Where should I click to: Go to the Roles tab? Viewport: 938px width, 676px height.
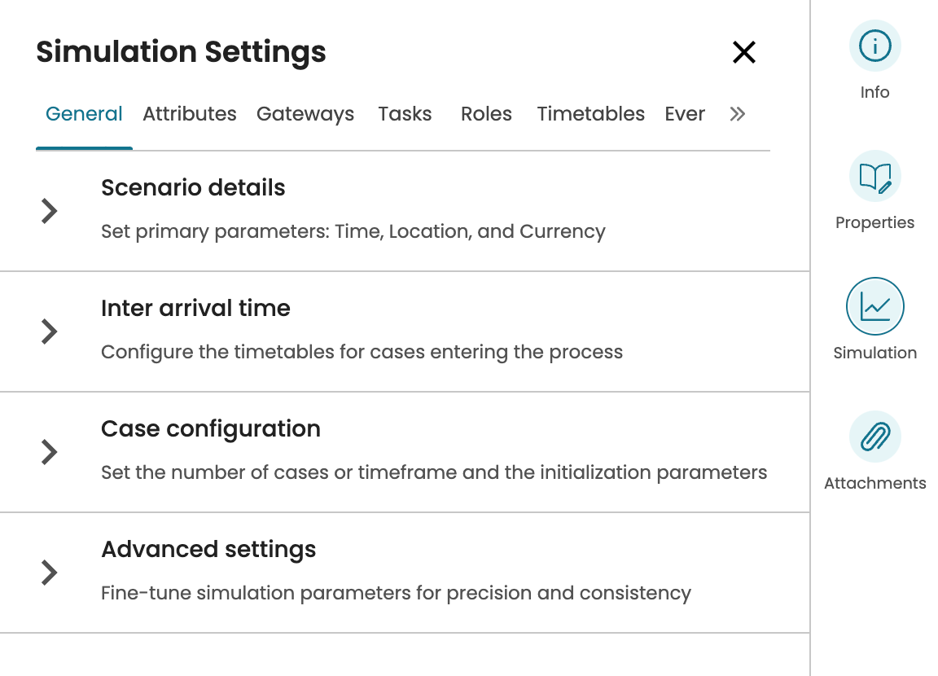coord(486,114)
